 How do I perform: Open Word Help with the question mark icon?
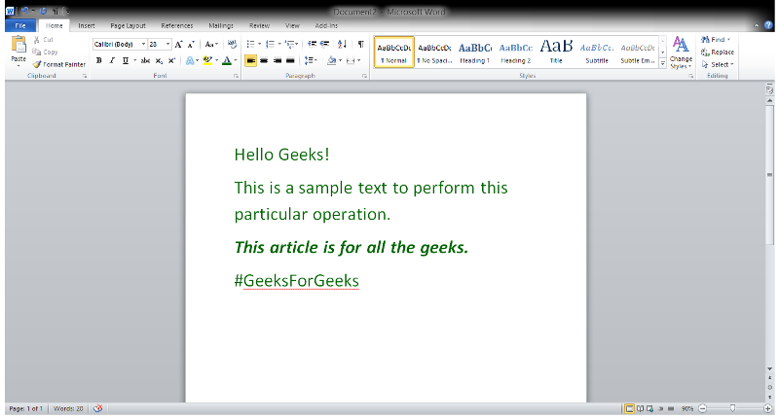pos(768,25)
